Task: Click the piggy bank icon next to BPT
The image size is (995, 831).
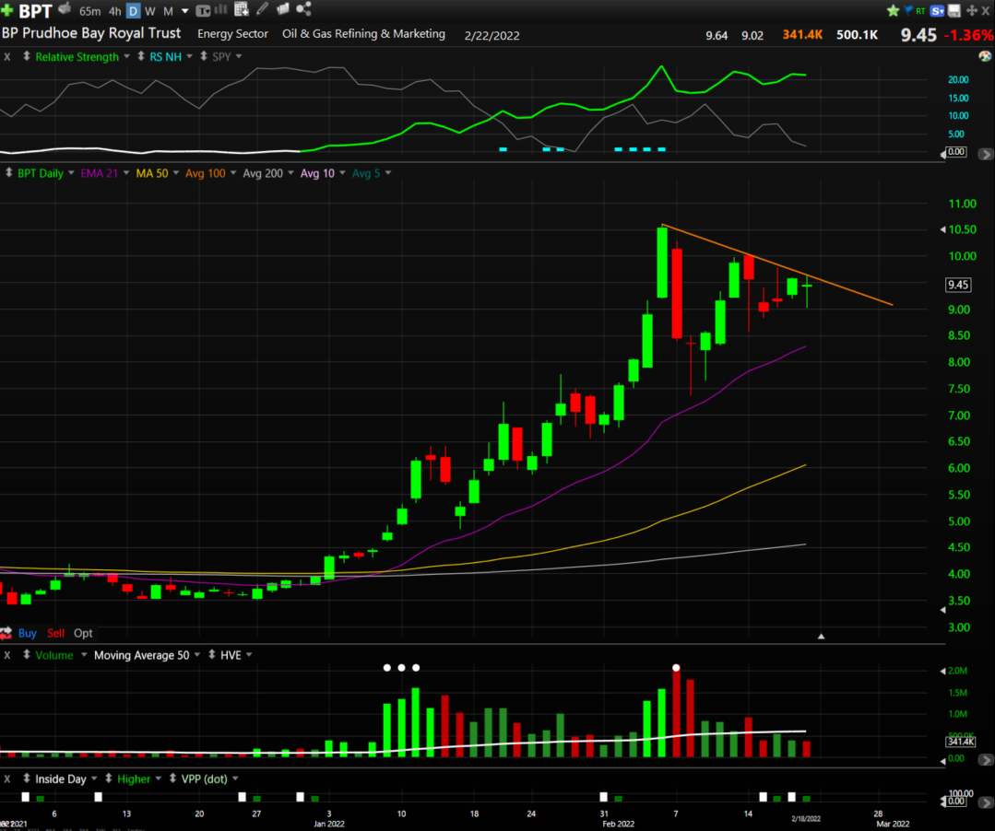Action: click(65, 9)
